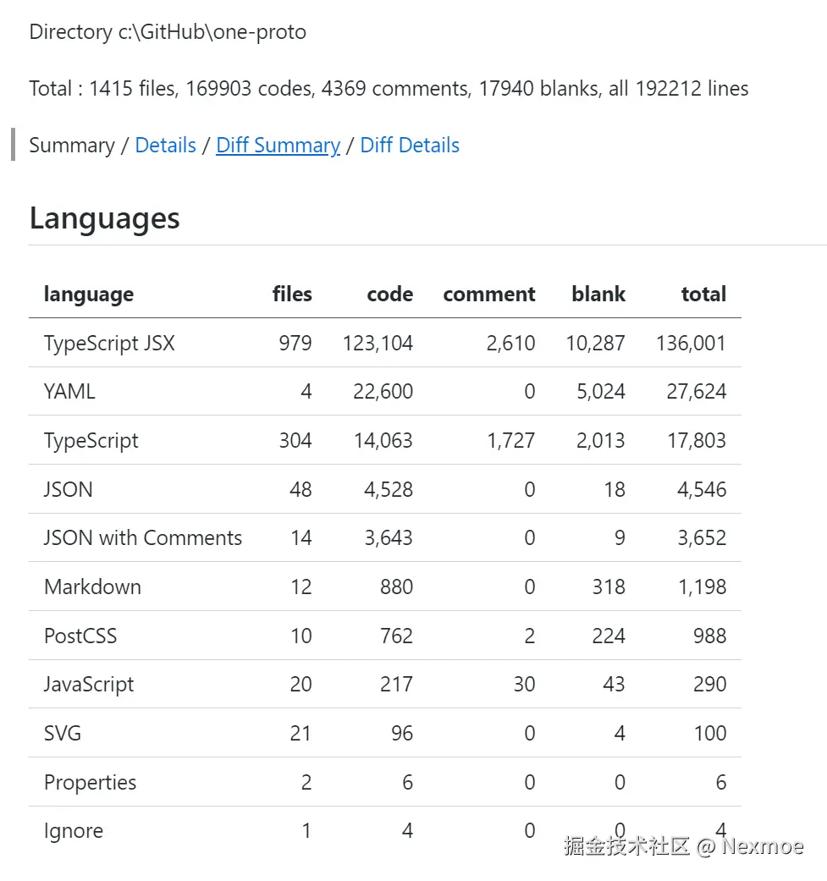Select the PostCSS row label

80,636
